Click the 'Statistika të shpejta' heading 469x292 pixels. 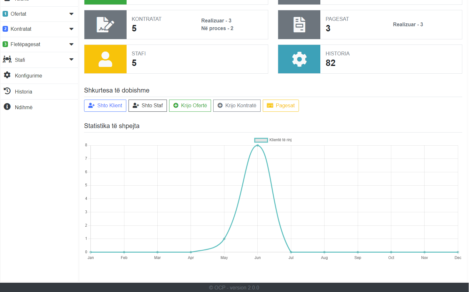112,126
